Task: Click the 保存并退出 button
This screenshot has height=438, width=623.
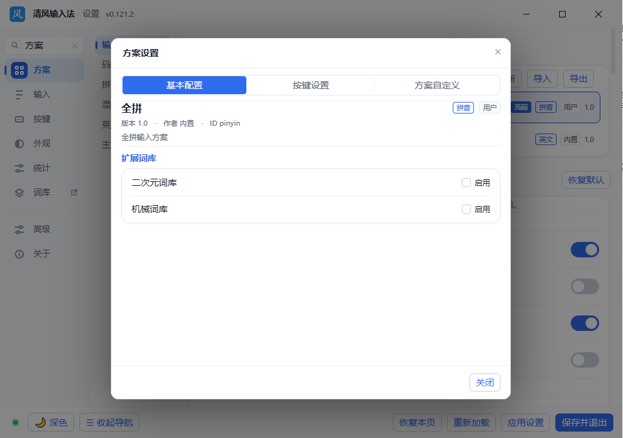Action: point(584,422)
